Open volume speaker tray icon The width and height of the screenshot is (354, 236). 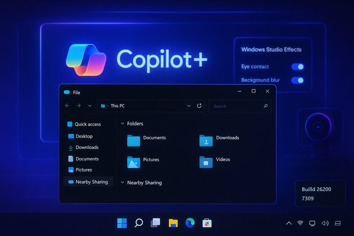click(325, 223)
